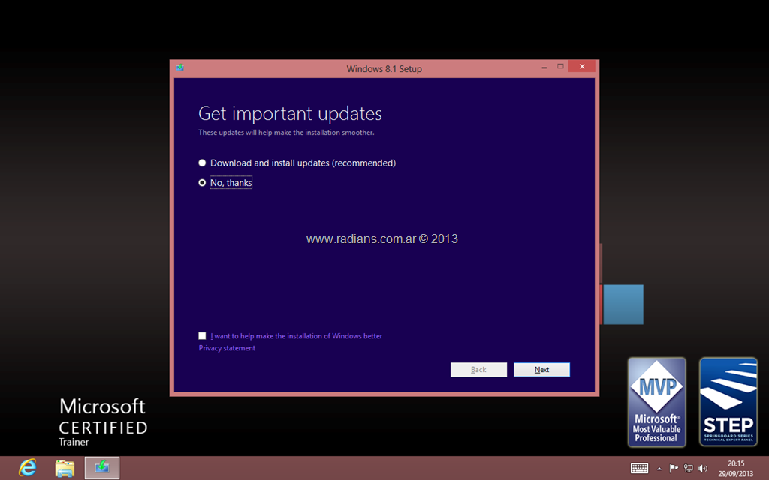Viewport: 769px width, 480px height.
Task: Click the grayed-out Back button
Action: point(478,370)
